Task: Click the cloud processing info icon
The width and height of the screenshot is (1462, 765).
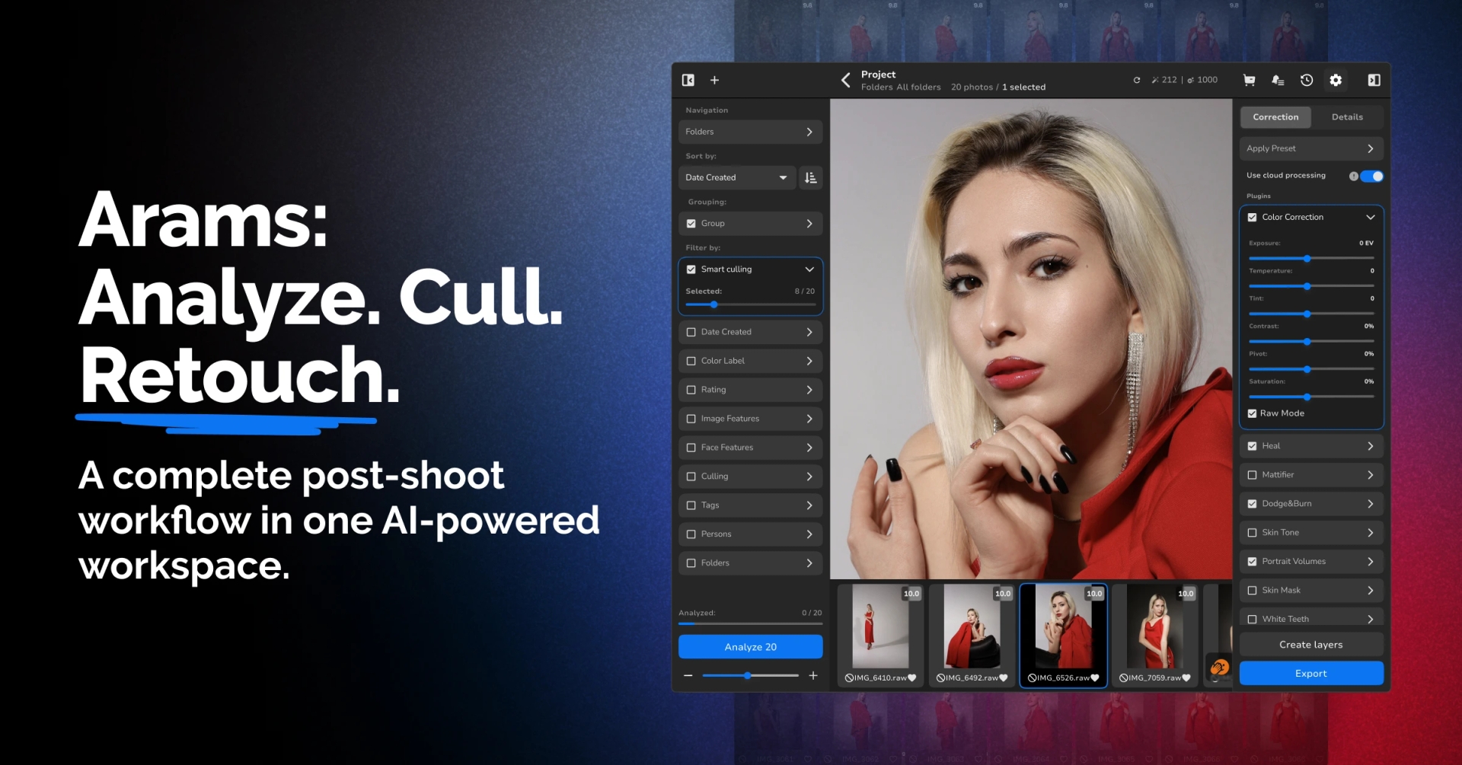Action: [x=1353, y=176]
